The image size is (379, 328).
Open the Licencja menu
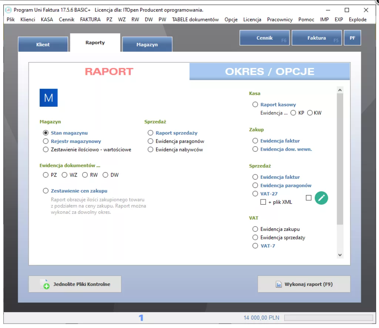pos(252,20)
